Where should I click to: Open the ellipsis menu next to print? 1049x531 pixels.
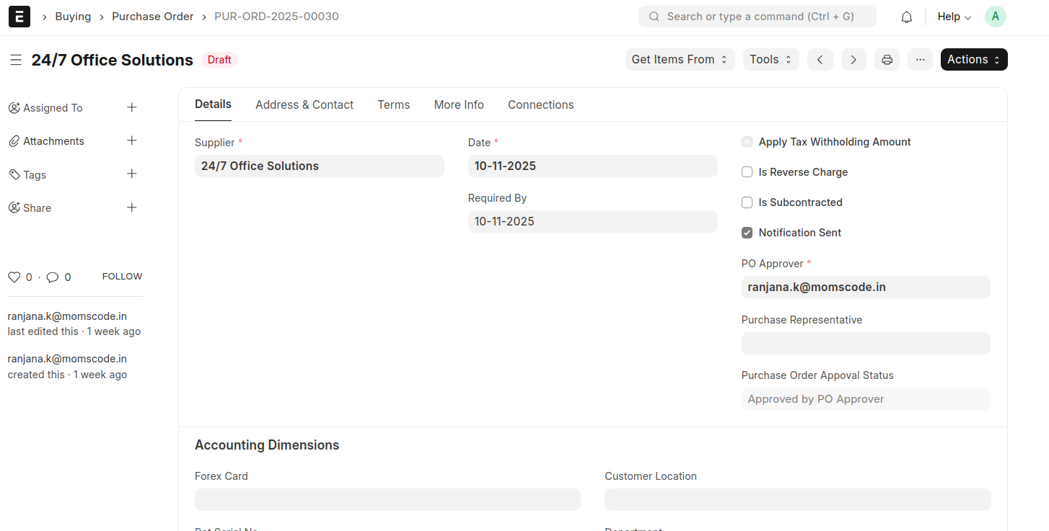pyautogui.click(x=920, y=59)
